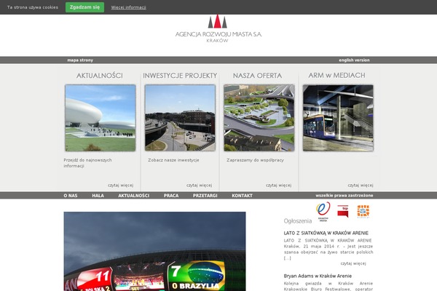Click the aerial park rendering thumbnail
The image size is (437, 291).
click(259, 118)
